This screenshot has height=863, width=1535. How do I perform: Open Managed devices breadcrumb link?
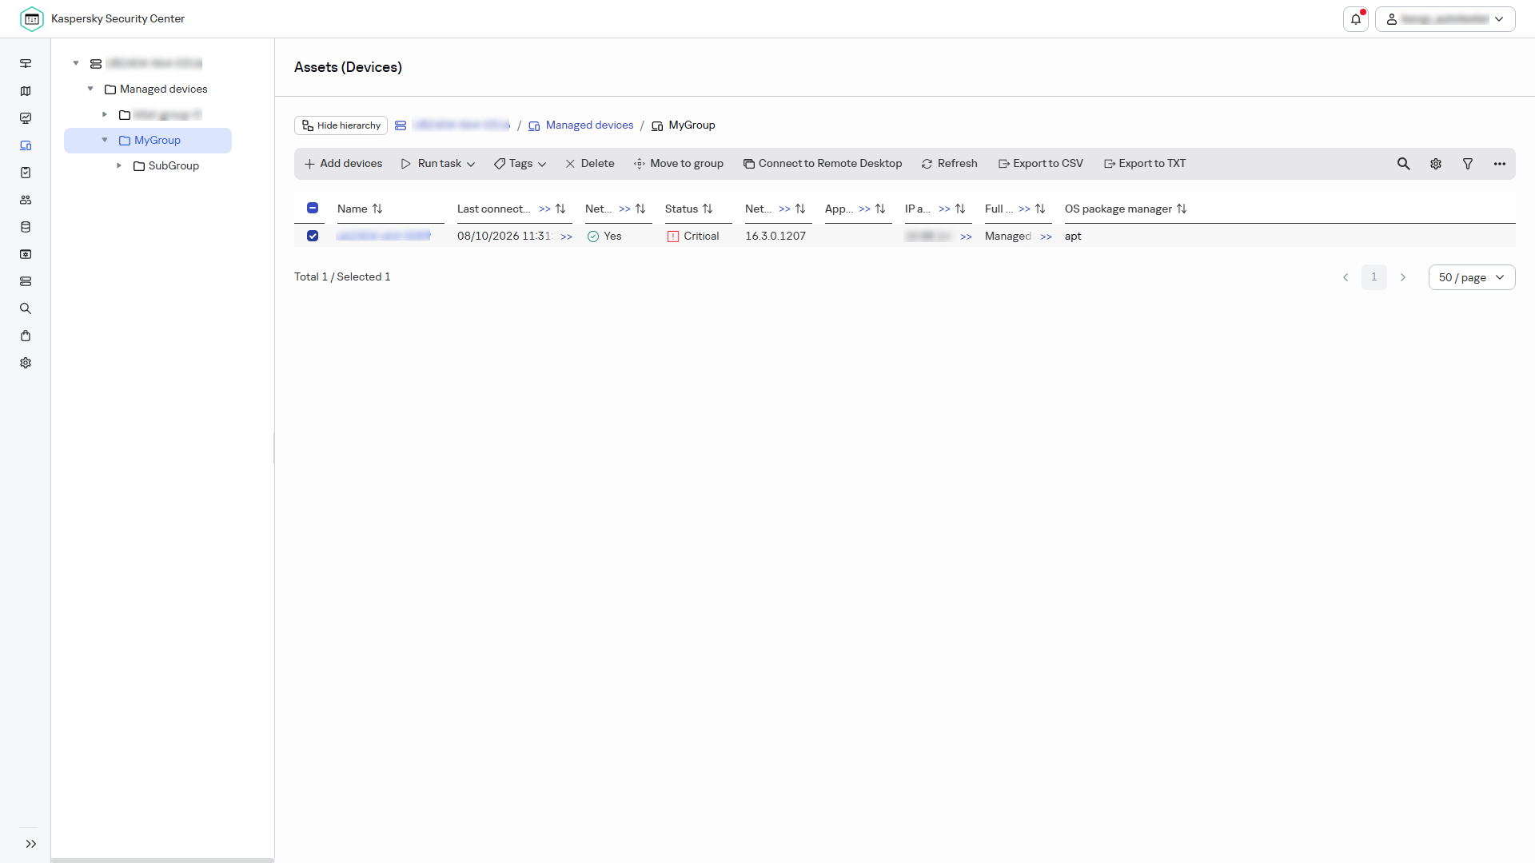[x=589, y=125]
